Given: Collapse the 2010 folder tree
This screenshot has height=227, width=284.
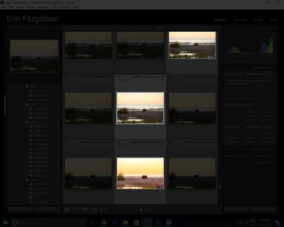Looking at the screenshot, I should point(22,180).
